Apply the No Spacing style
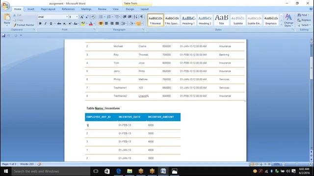Screen dimensions: 314x176 [172, 20]
